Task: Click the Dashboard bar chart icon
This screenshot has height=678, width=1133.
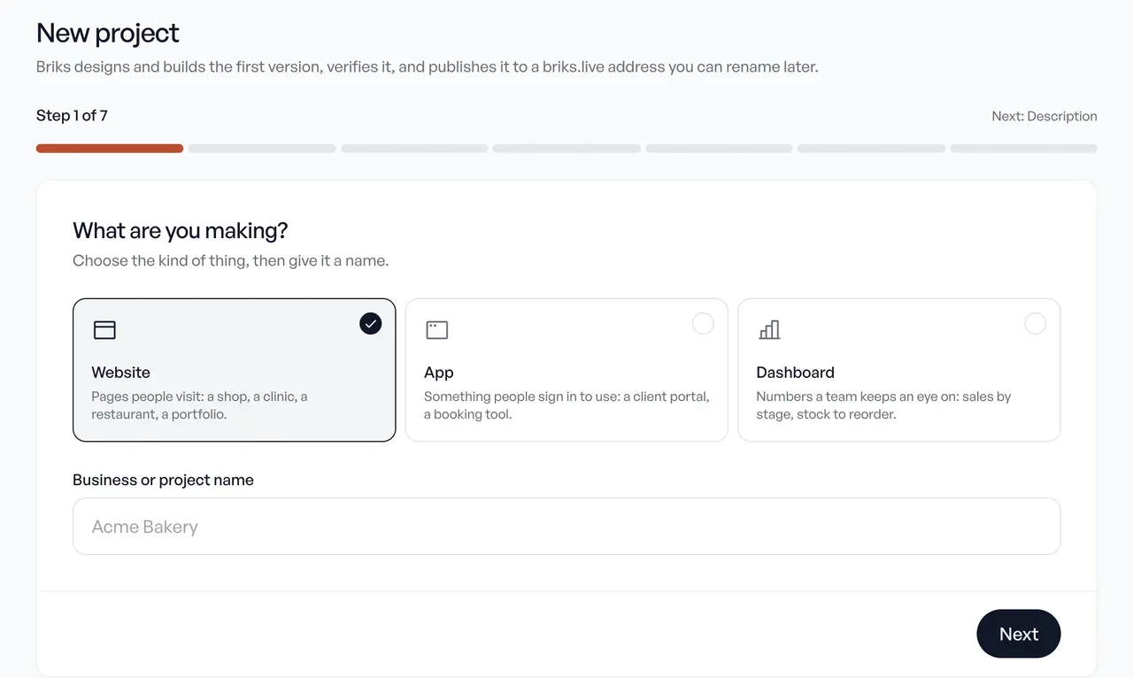Action: (x=769, y=330)
